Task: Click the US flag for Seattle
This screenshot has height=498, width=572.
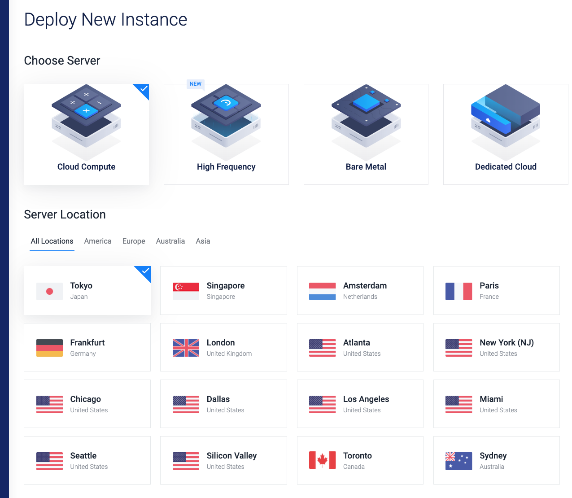Action: [x=49, y=461]
